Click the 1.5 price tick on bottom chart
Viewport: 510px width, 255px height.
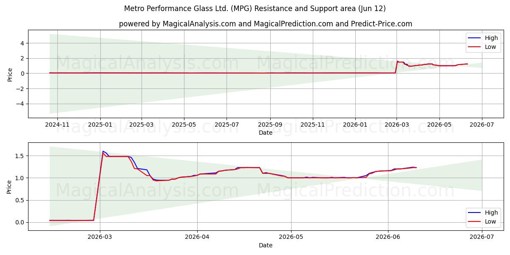click(x=20, y=156)
